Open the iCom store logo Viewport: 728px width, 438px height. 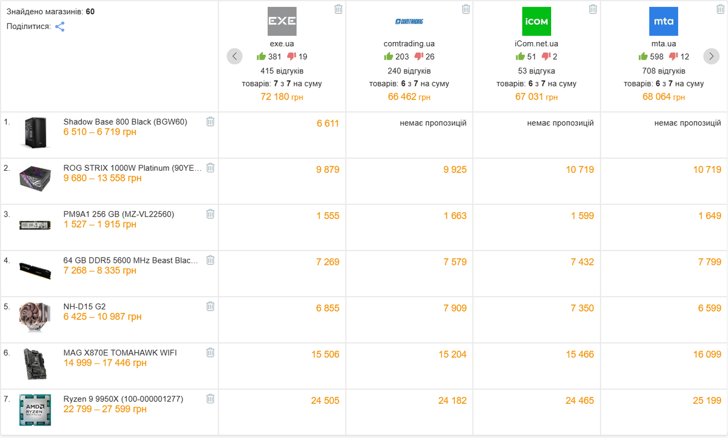pyautogui.click(x=536, y=22)
